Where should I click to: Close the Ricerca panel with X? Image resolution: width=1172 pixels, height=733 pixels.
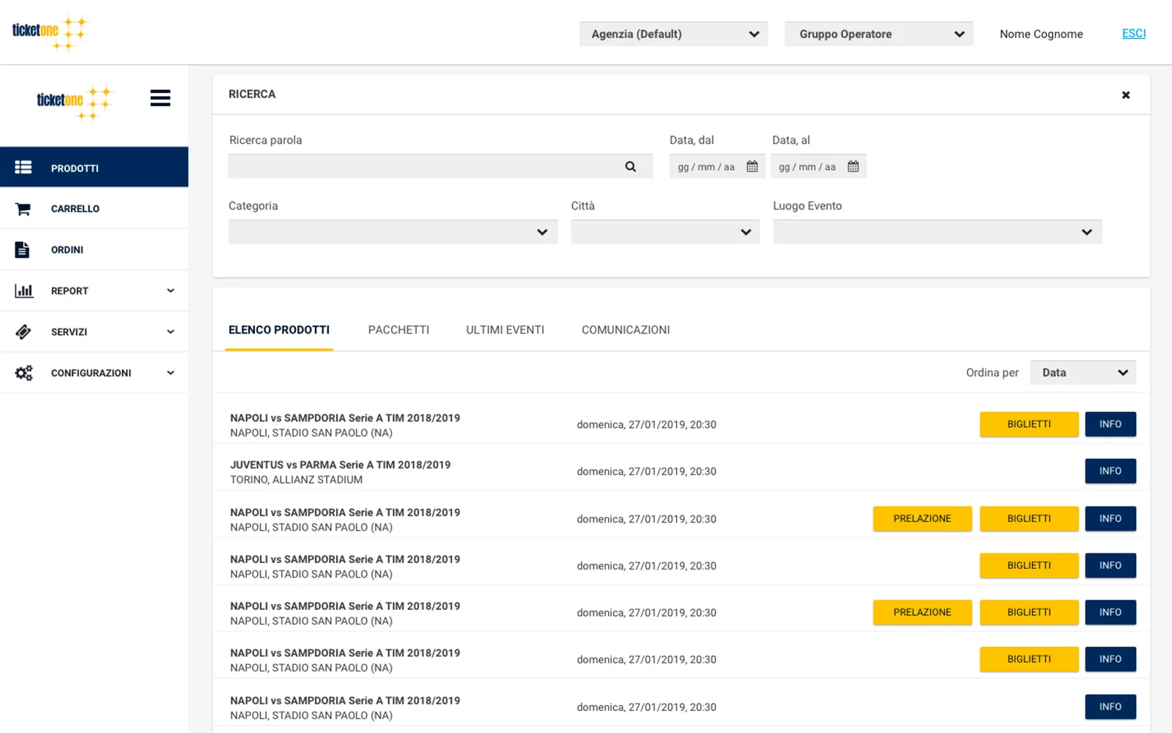point(1126,95)
